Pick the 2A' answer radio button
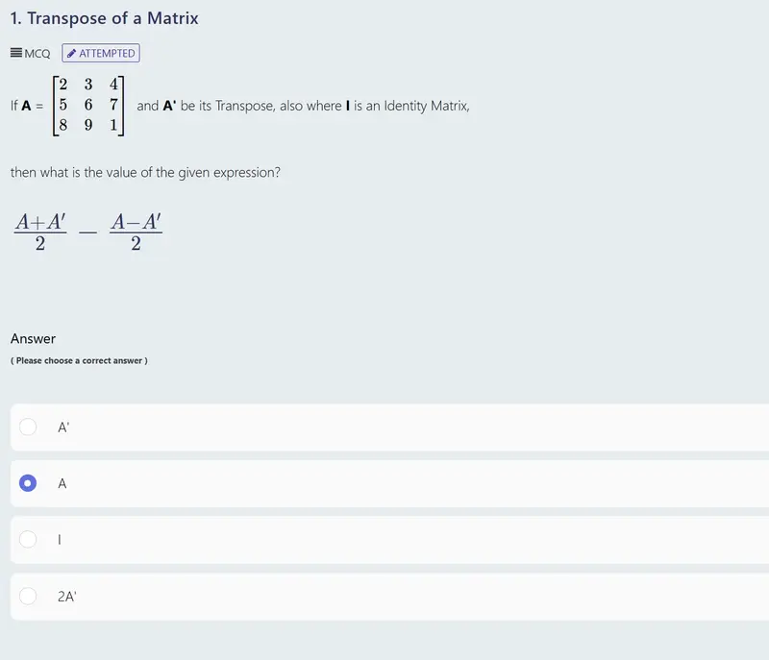 (28, 596)
